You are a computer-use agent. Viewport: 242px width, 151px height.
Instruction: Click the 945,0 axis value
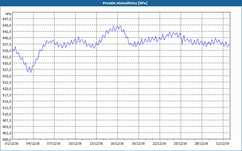[7, 25]
